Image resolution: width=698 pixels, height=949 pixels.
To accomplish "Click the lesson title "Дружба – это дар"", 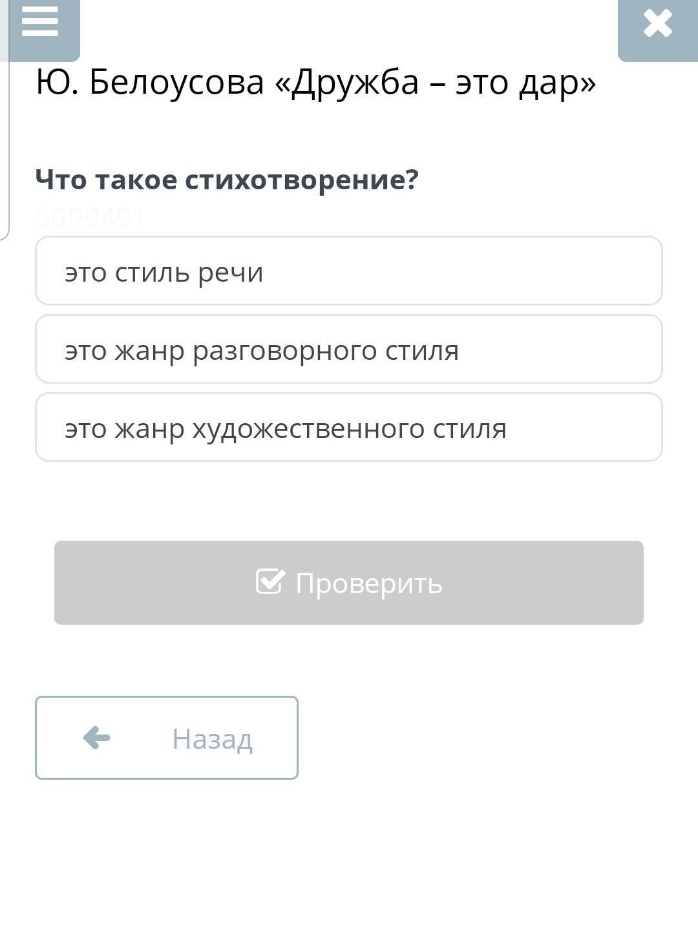I will point(443,83).
